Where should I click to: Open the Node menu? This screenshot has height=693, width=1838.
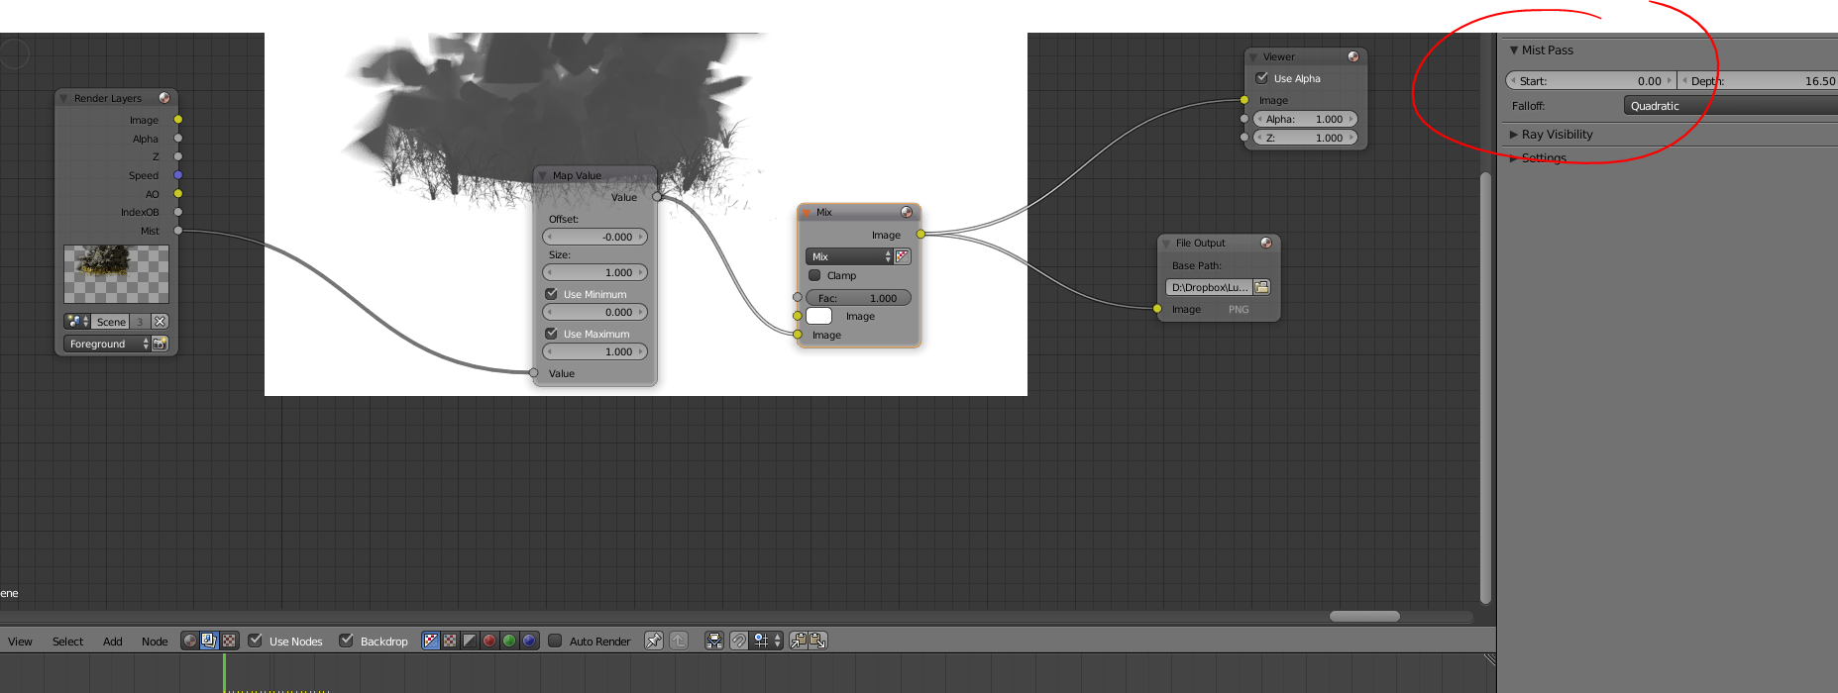click(155, 642)
